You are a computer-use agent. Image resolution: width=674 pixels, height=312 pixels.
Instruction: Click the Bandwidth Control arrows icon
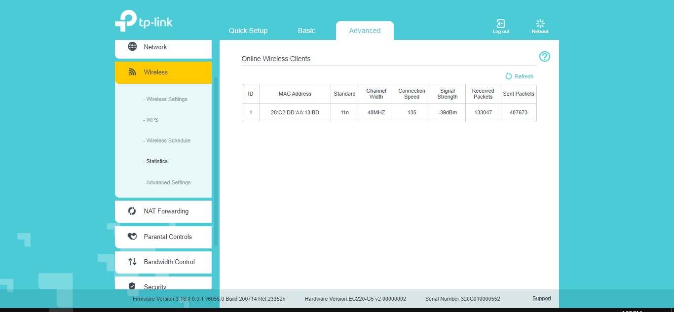click(x=132, y=262)
